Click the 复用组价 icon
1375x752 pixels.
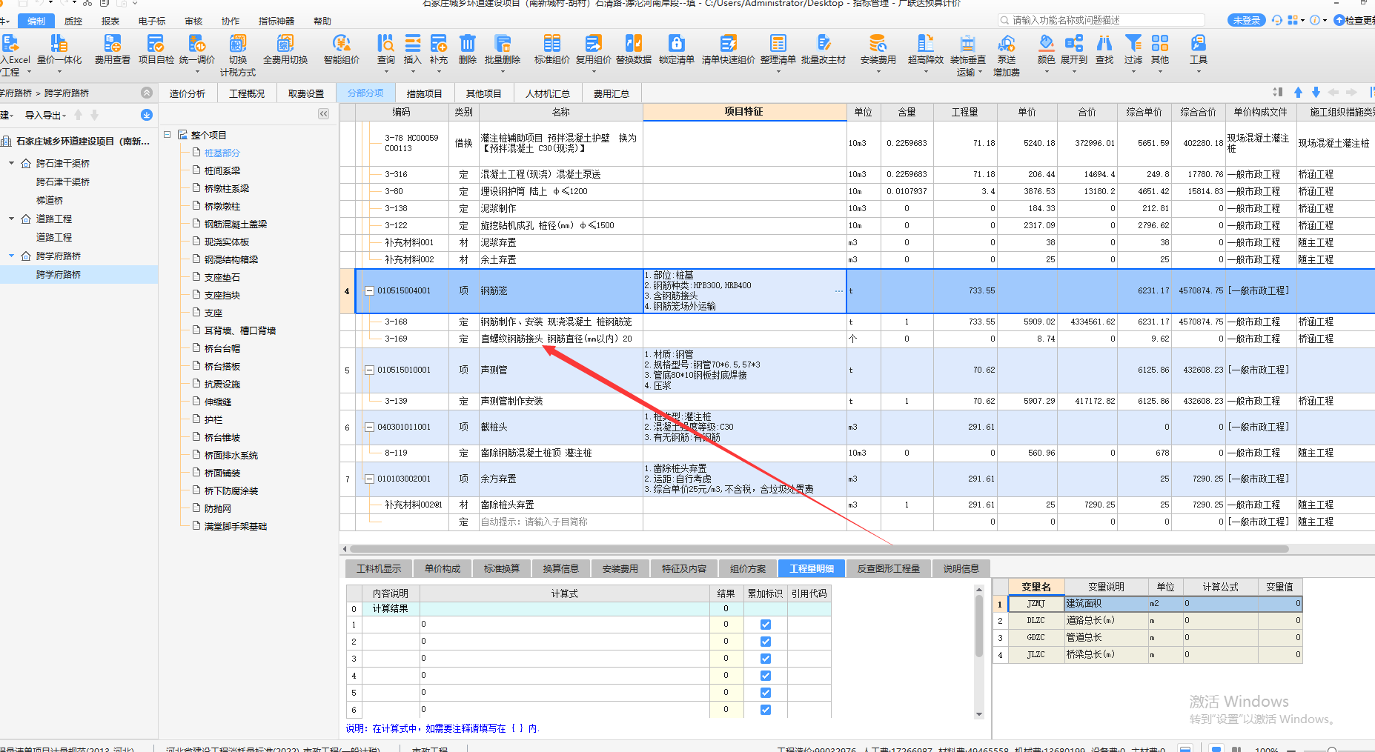[x=594, y=49]
